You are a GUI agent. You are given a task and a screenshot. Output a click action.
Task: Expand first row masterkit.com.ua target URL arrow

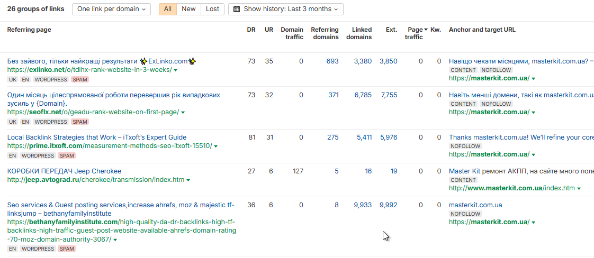click(x=534, y=78)
